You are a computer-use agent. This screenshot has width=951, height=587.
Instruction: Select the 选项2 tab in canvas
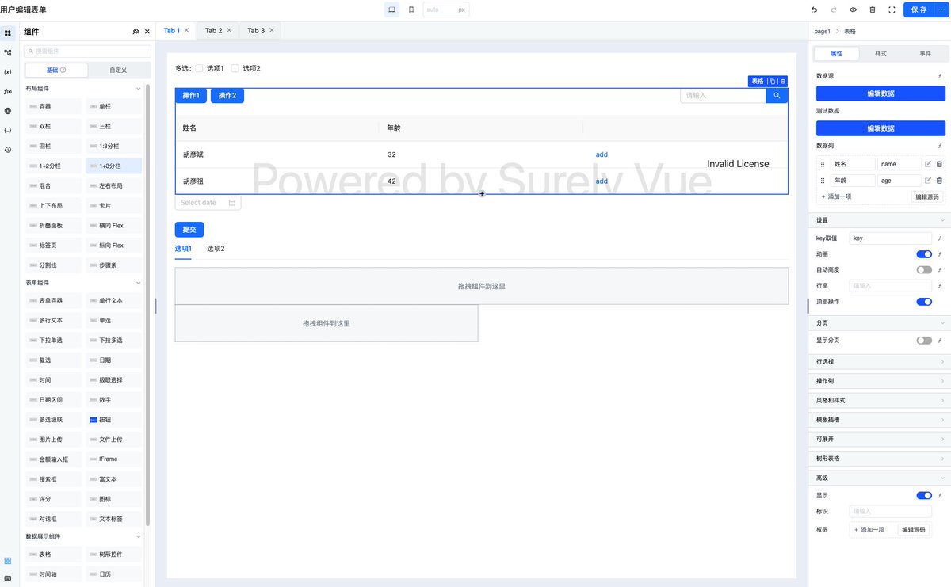[x=216, y=249]
